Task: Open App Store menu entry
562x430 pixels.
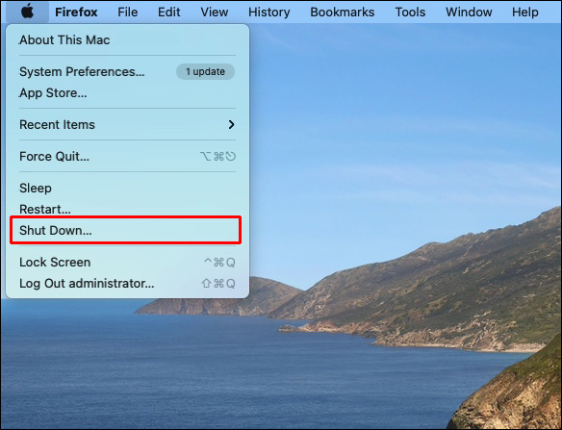Action: 127,92
